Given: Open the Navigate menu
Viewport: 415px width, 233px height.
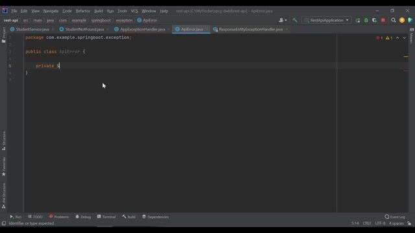Looking at the screenshot, I should (51, 11).
